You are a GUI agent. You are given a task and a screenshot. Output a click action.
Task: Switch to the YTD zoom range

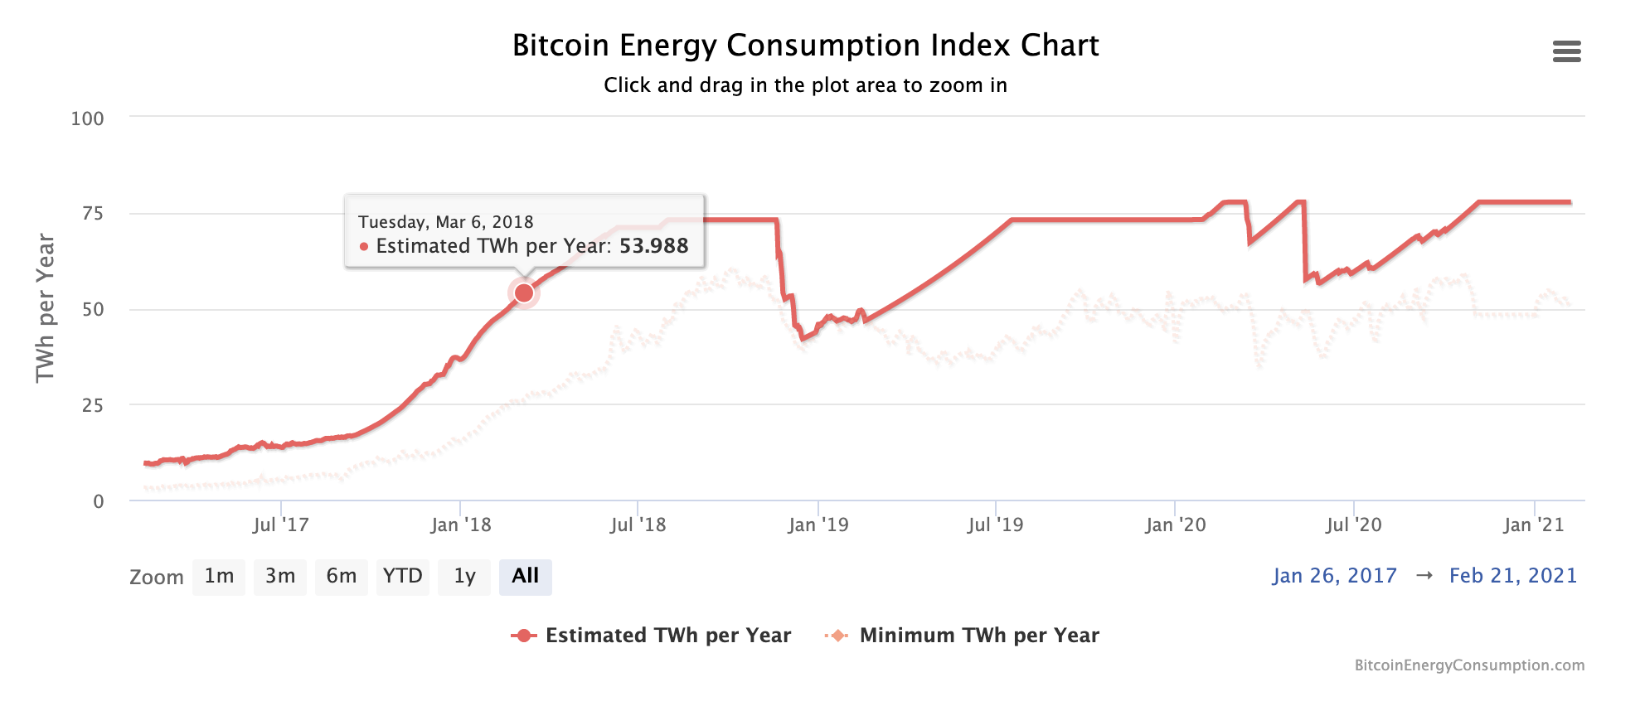pyautogui.click(x=404, y=576)
